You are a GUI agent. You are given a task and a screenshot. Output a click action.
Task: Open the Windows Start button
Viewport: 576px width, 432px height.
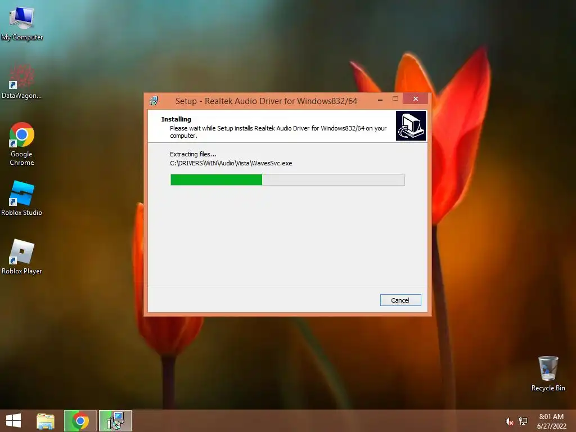point(13,421)
